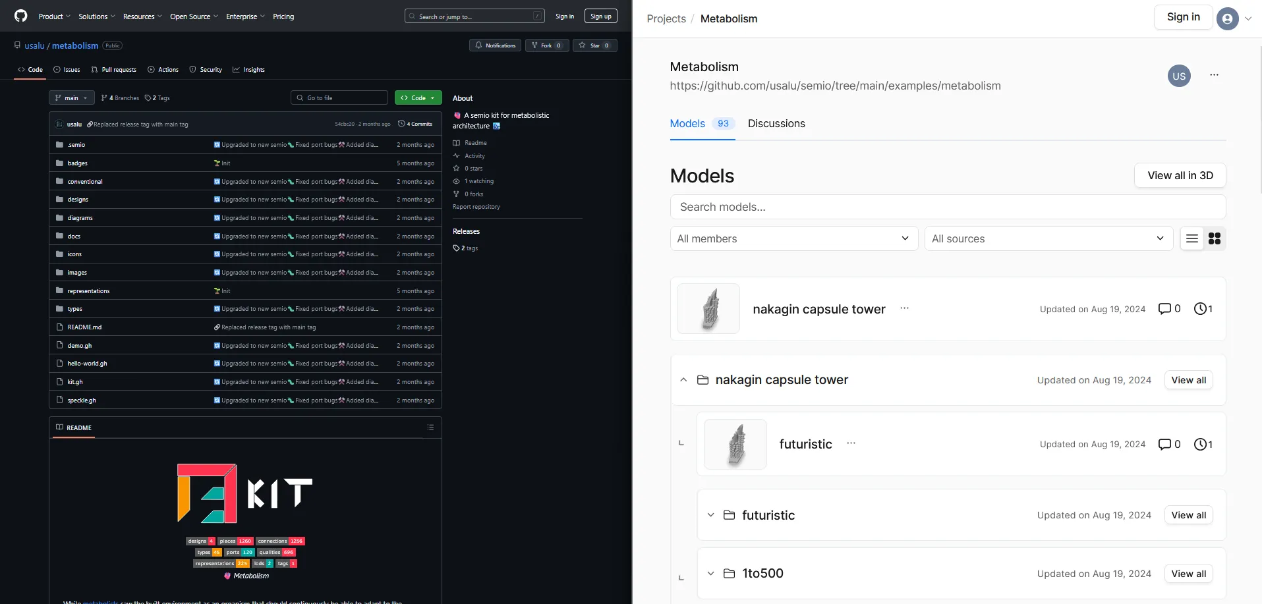Focus GitHub search or jump to field

pyautogui.click(x=474, y=16)
